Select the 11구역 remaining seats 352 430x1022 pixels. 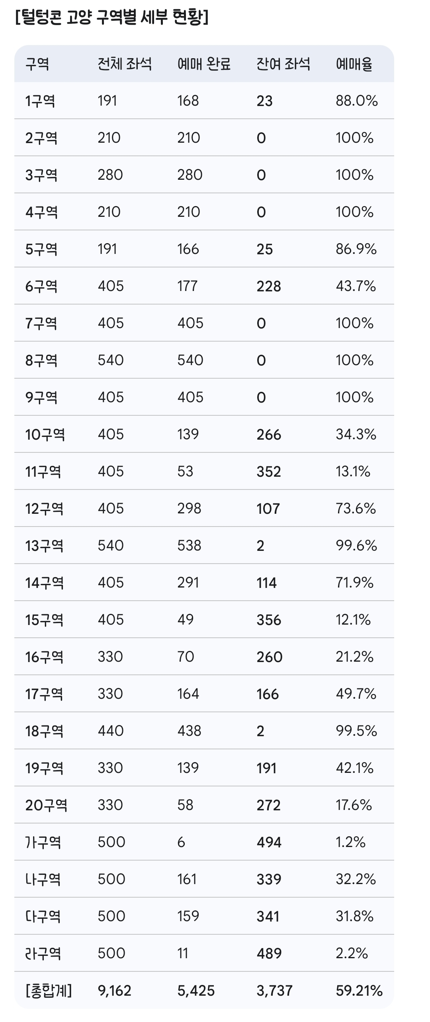[269, 472]
